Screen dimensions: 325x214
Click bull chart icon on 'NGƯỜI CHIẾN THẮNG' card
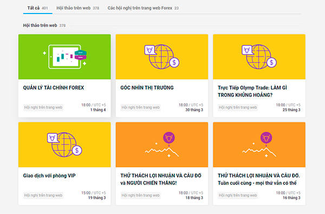pos(162,144)
